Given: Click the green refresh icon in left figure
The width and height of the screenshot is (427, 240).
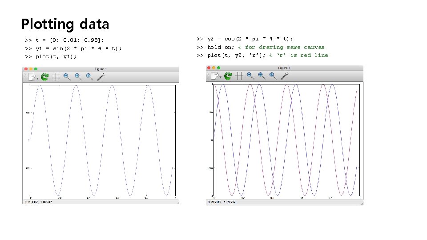Looking at the screenshot, I should coord(44,77).
